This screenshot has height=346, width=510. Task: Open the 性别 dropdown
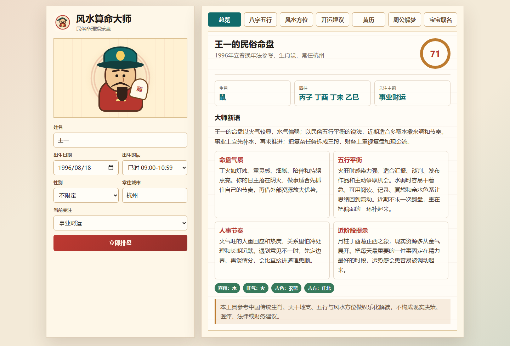click(86, 195)
